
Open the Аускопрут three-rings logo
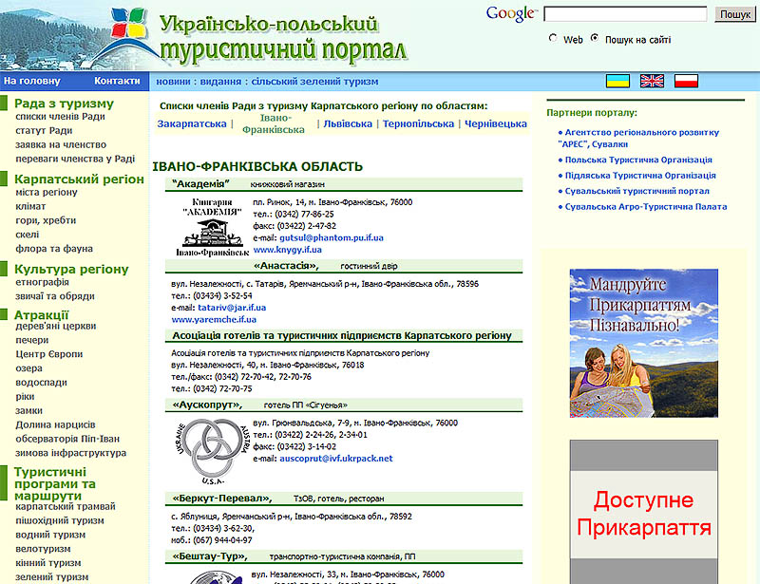pos(212,452)
